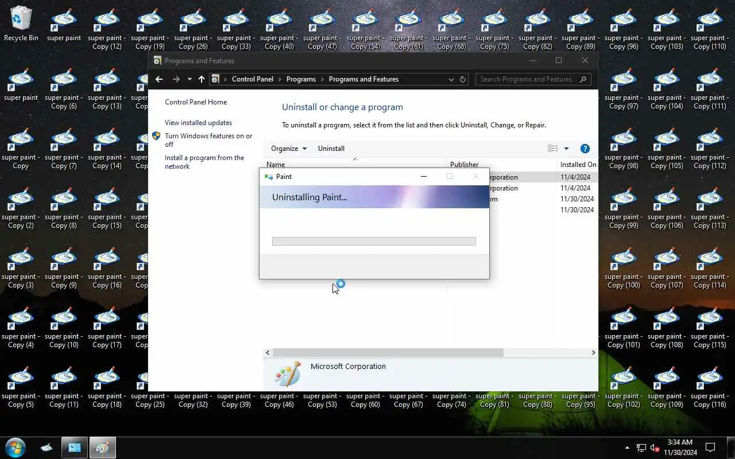Go back in Control Panel navigation
Screen dimensions: 735x459
coord(159,79)
